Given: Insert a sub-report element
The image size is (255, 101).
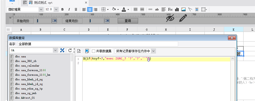Looking at the screenshot, I should coord(197,9).
